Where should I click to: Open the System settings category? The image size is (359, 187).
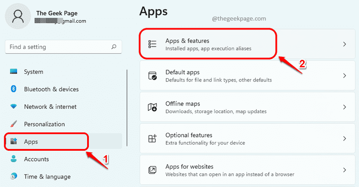click(x=63, y=72)
